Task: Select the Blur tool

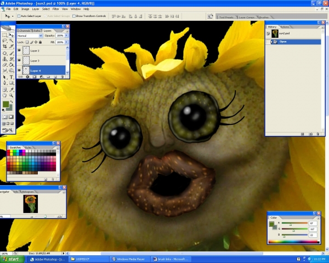Action: click(x=4, y=71)
